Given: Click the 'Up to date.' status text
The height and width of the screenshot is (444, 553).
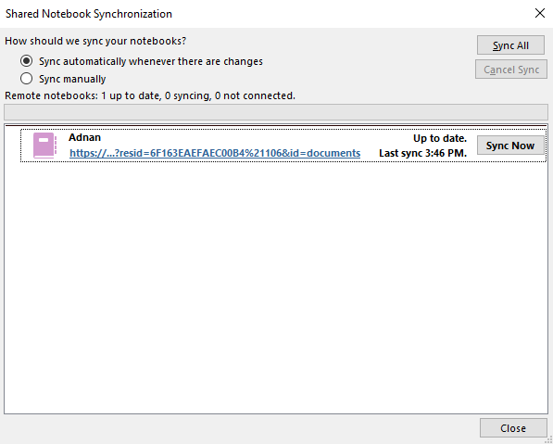Looking at the screenshot, I should point(440,138).
